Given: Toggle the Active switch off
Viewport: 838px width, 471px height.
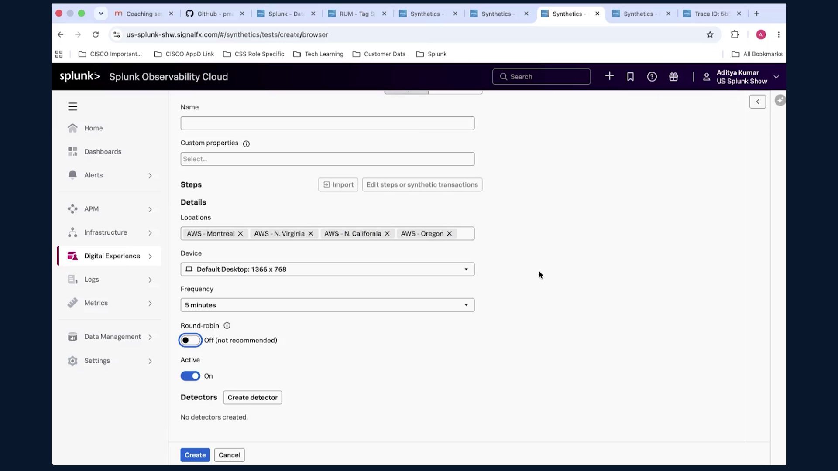Looking at the screenshot, I should click(190, 376).
